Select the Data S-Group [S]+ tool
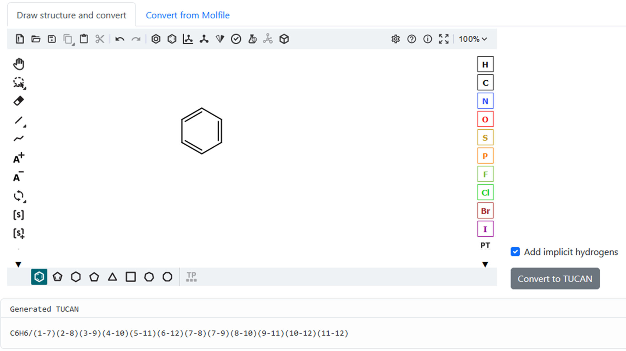The height and width of the screenshot is (351, 626). (19, 233)
